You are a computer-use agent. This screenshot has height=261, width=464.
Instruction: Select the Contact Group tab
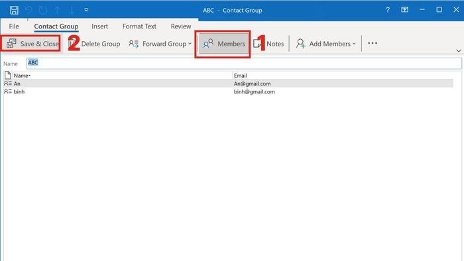(56, 26)
